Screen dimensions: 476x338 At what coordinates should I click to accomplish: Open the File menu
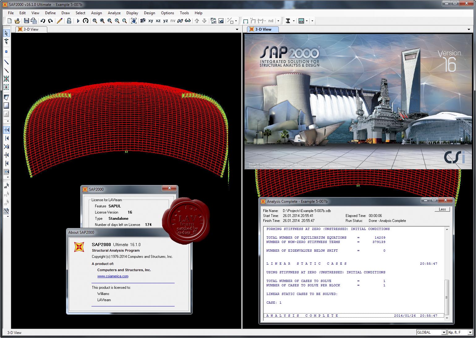pos(11,13)
